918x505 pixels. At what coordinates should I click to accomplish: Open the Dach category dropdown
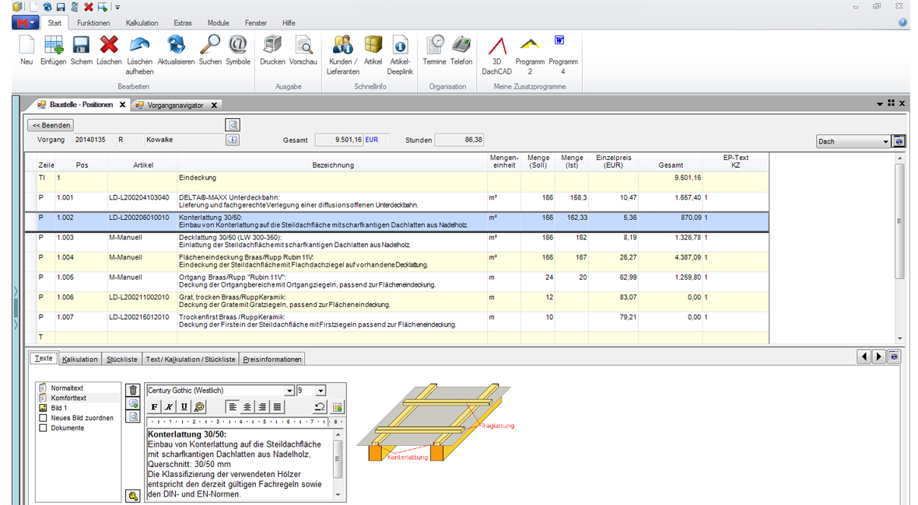point(885,142)
